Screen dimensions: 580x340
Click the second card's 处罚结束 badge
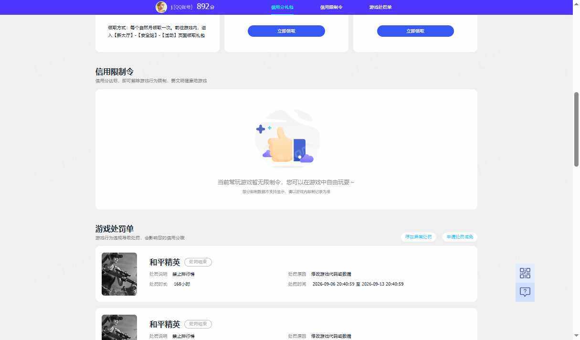click(x=198, y=324)
